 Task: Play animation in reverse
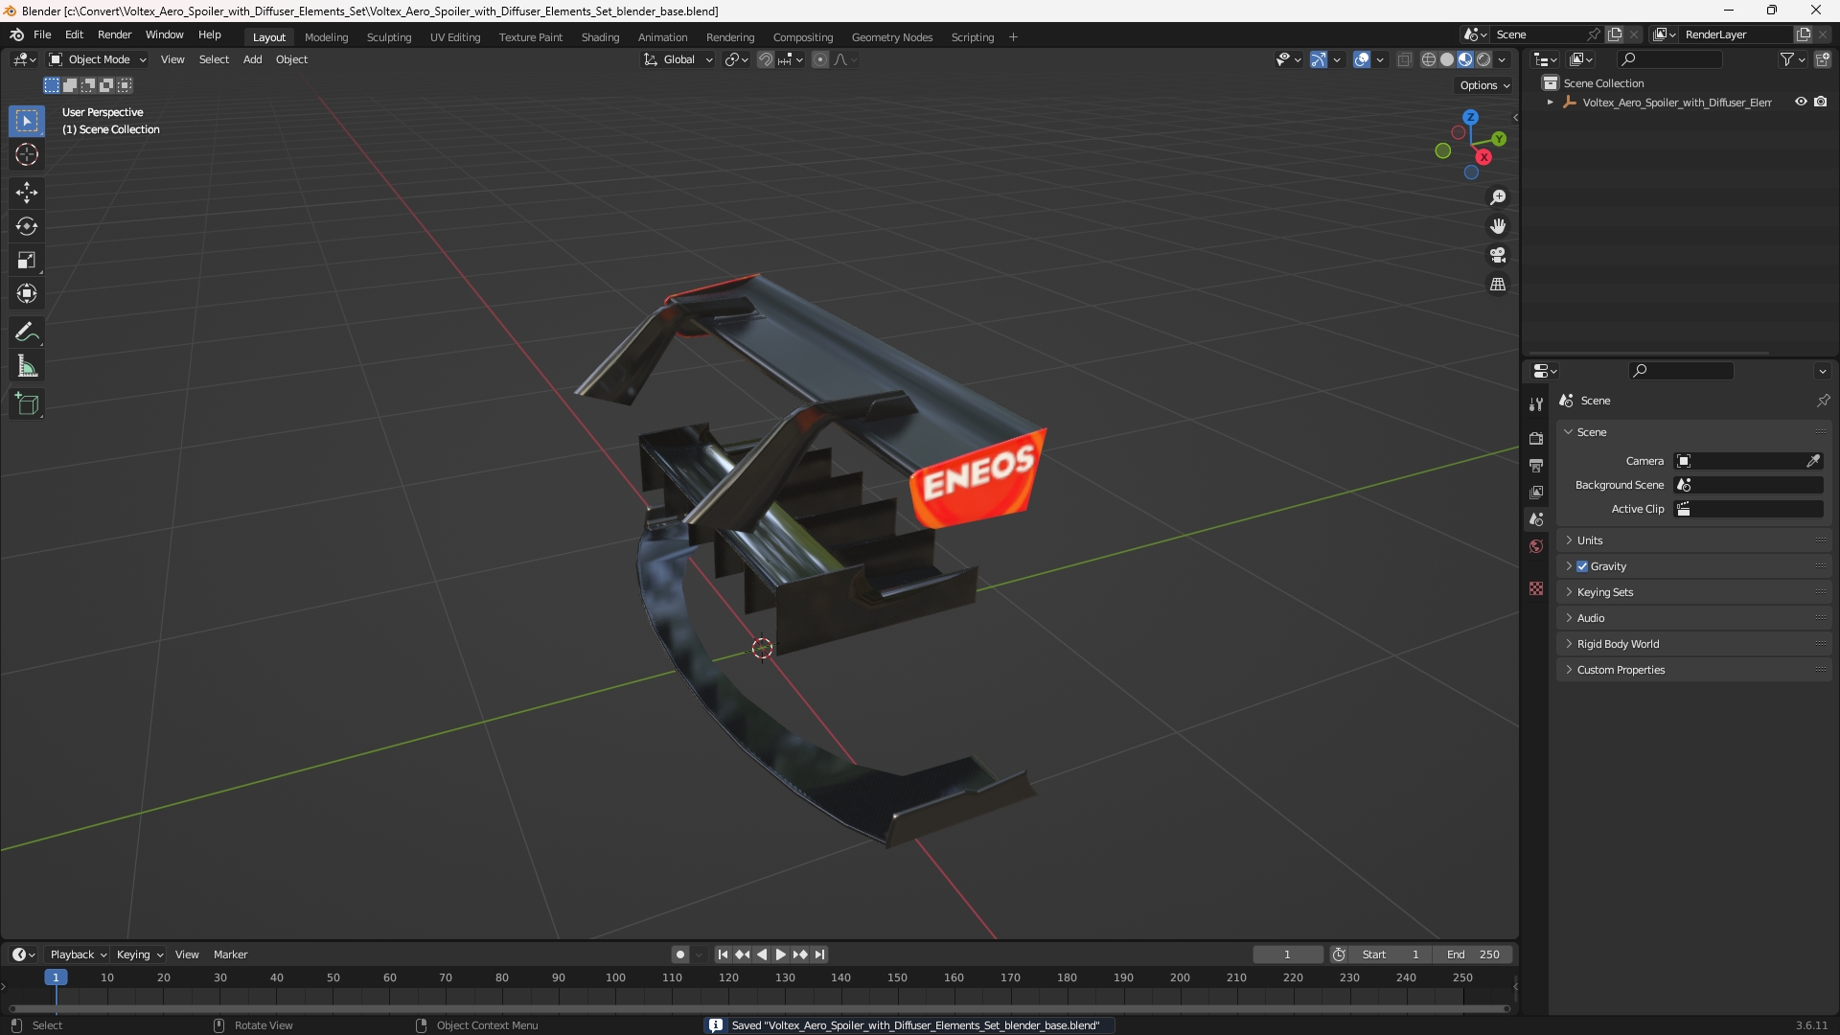click(762, 954)
